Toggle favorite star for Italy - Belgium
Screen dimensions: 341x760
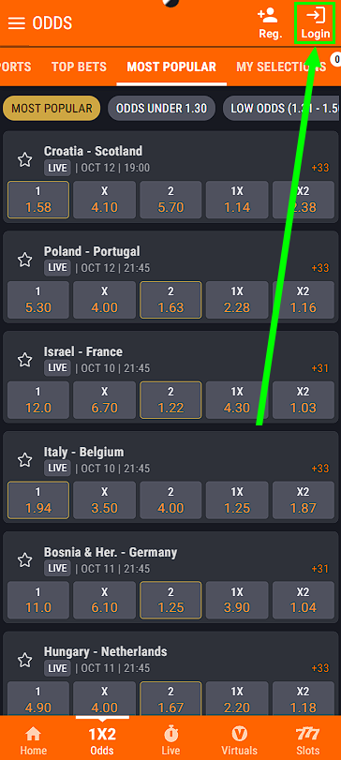(24, 460)
